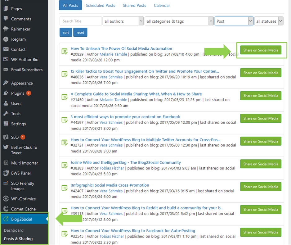The width and height of the screenshot is (291, 245).
Task: Share the 3 most efficient ways post
Action: [x=261, y=118]
